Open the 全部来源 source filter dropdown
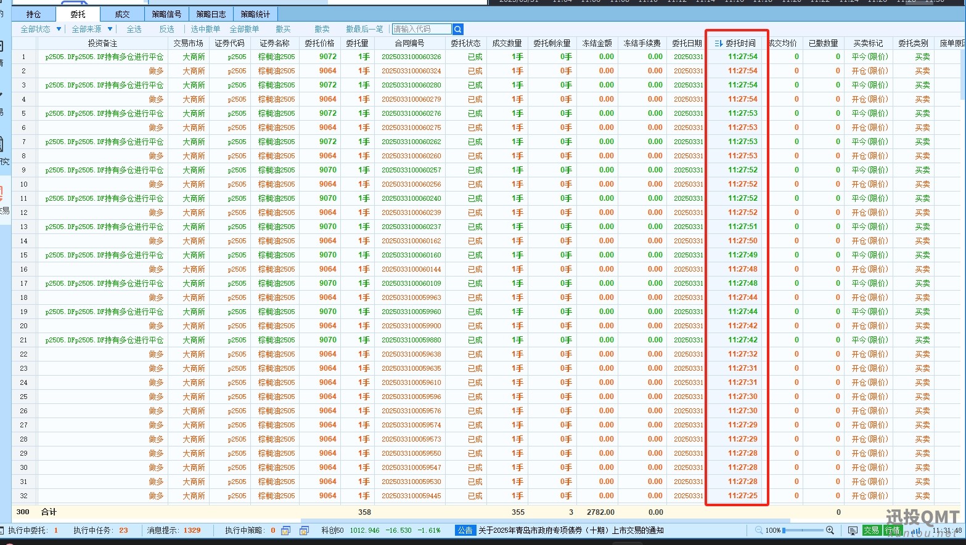The height and width of the screenshot is (545, 966). click(x=92, y=29)
